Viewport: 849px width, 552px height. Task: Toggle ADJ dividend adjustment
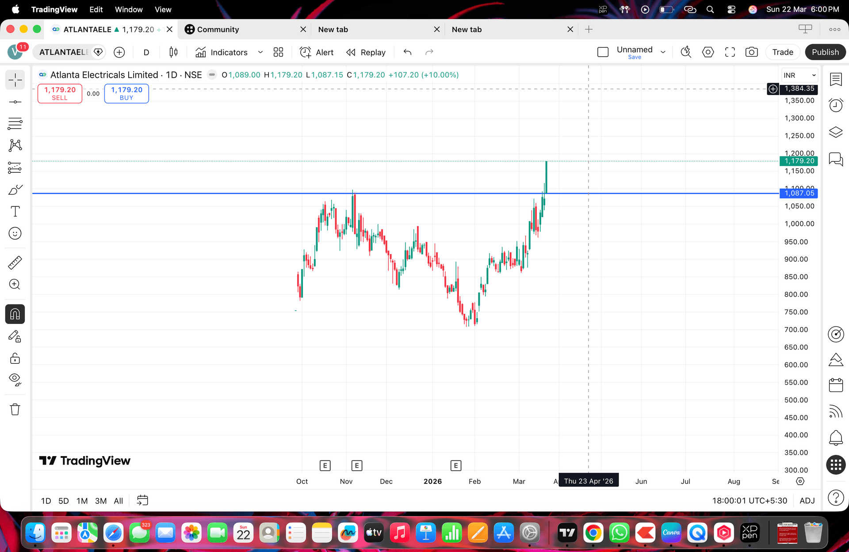pos(807,501)
